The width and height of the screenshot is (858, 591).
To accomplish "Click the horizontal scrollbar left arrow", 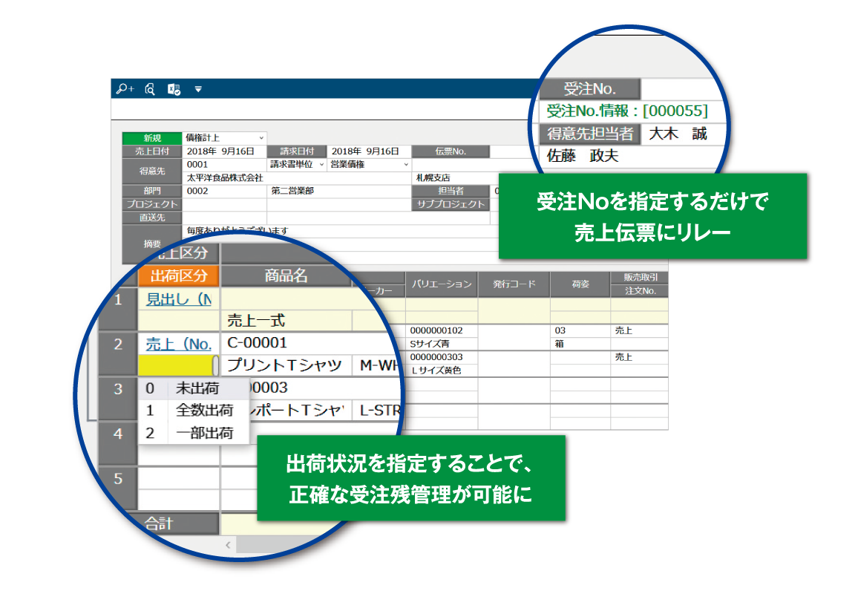I will pyautogui.click(x=228, y=545).
